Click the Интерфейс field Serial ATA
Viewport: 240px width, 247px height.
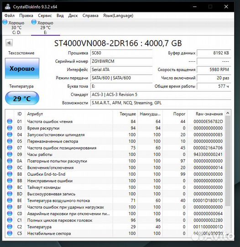[121, 70]
